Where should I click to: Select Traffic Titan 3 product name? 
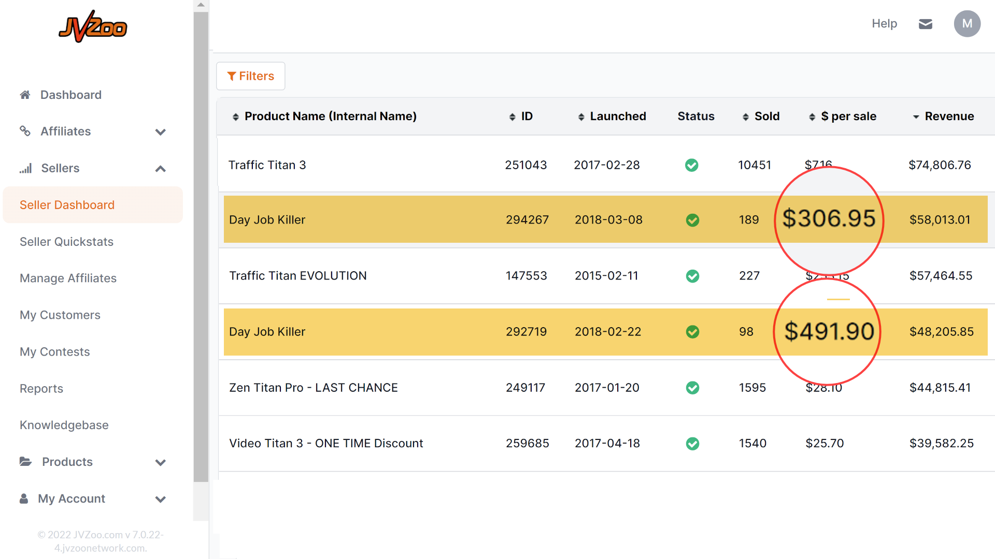tap(267, 165)
